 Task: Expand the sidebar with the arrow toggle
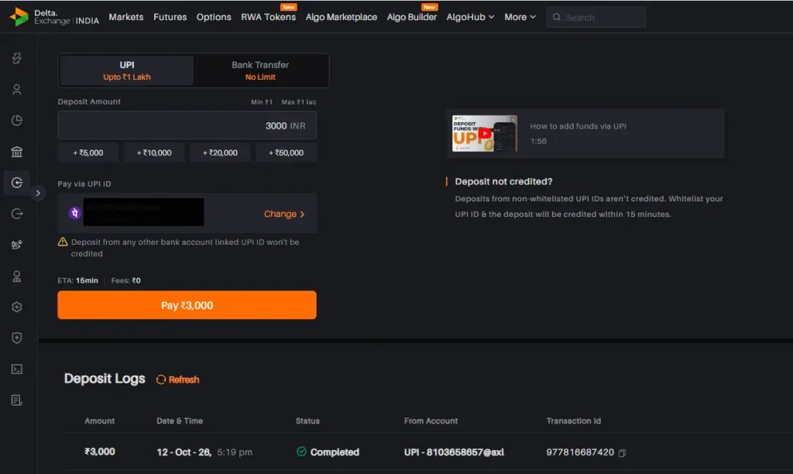tap(38, 193)
